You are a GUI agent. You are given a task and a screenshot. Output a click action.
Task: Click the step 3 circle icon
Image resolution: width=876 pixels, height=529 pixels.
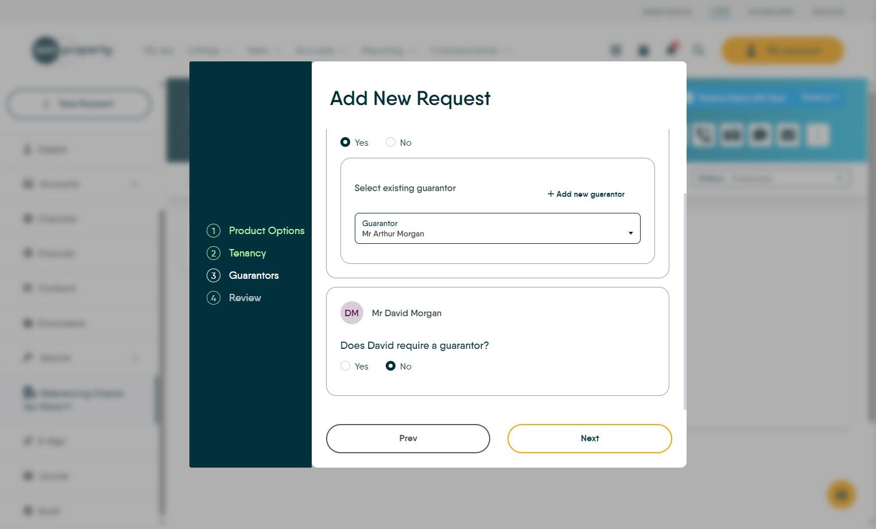tap(214, 275)
